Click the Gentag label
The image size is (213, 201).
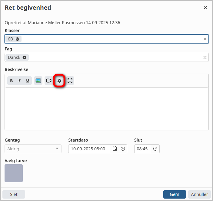click(12, 140)
